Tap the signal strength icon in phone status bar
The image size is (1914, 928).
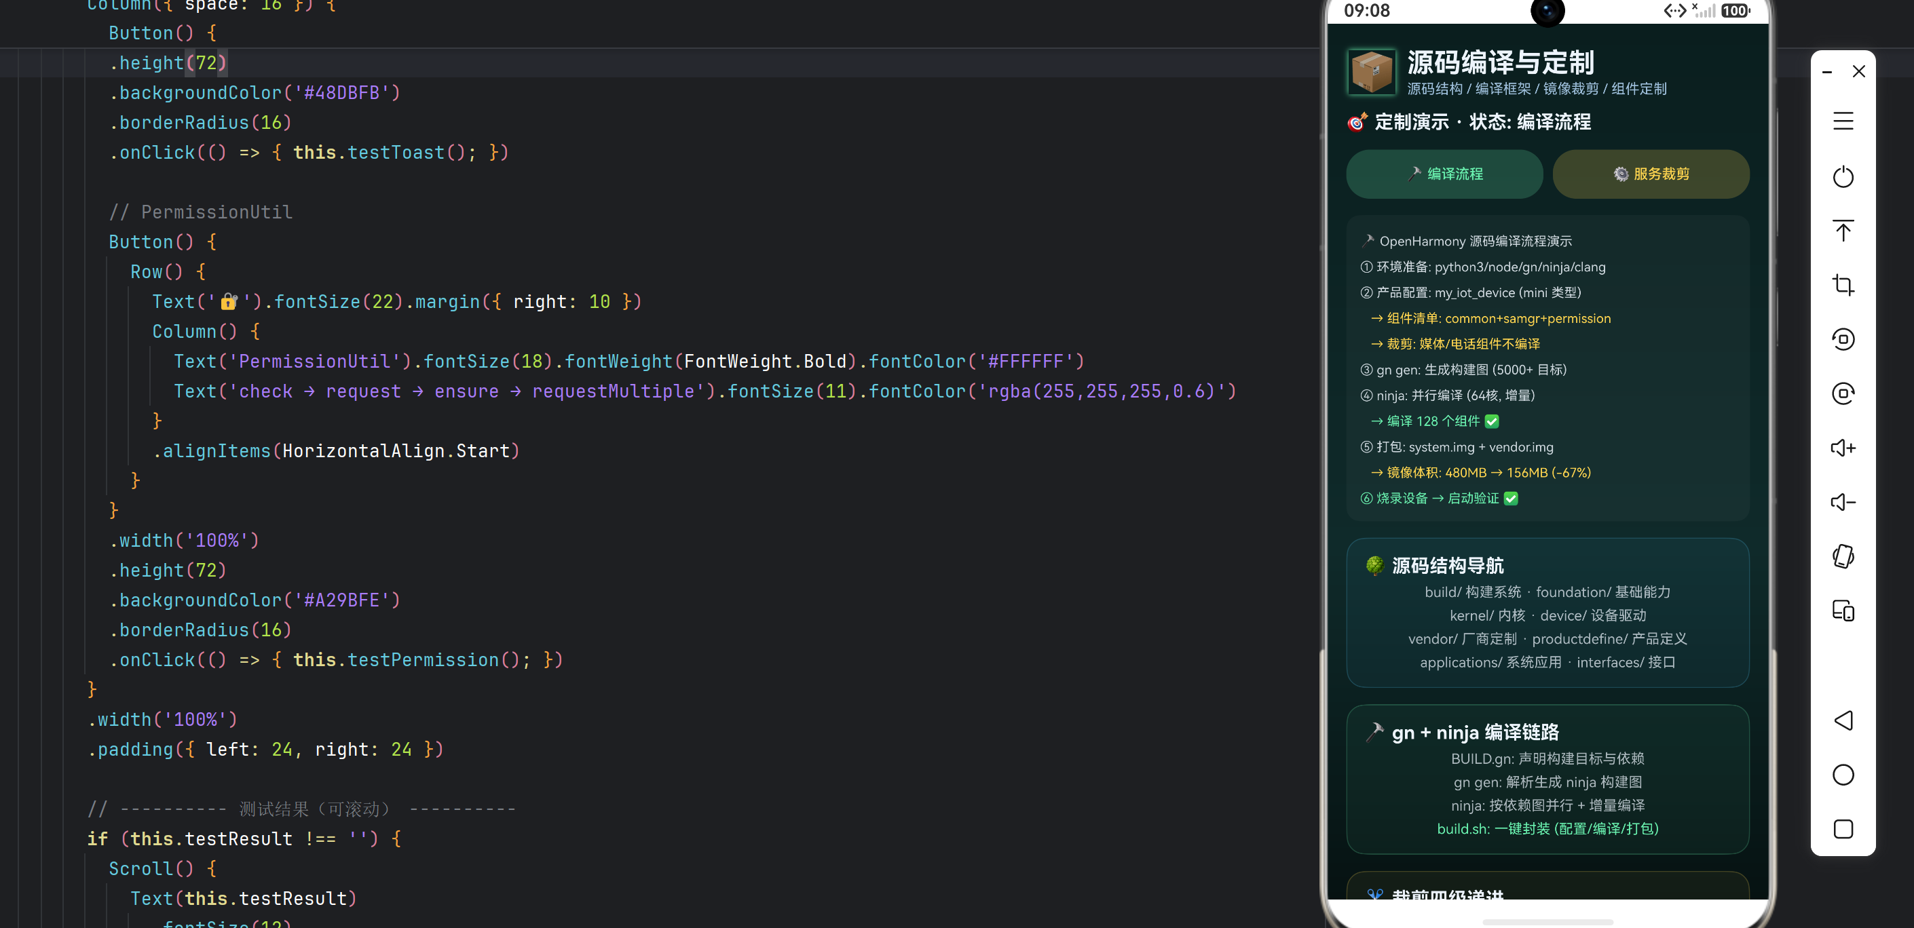coord(1704,10)
